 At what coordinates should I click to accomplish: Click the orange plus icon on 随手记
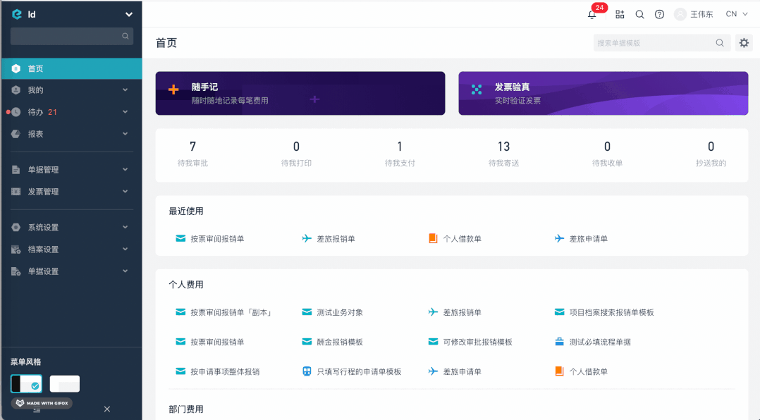(x=173, y=89)
